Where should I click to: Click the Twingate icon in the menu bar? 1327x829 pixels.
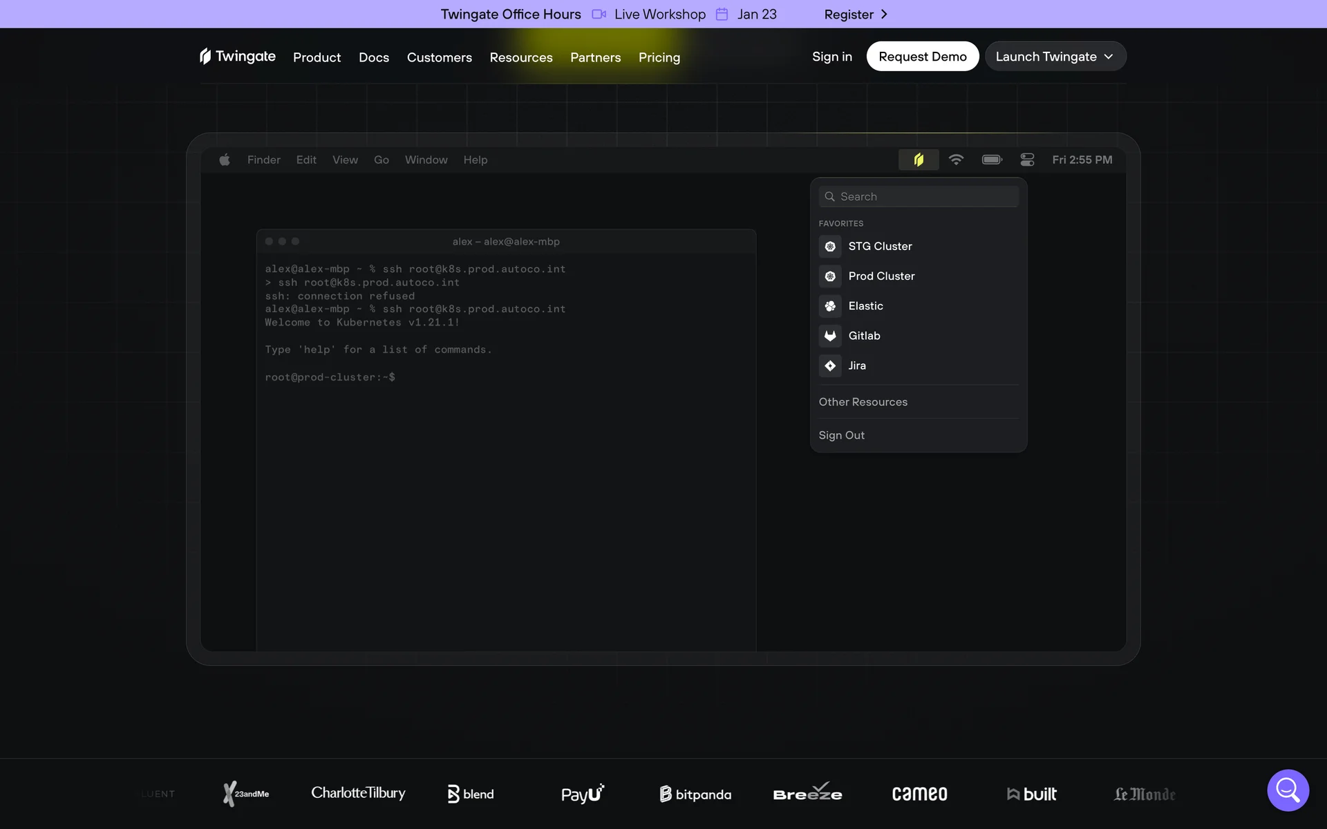point(918,160)
